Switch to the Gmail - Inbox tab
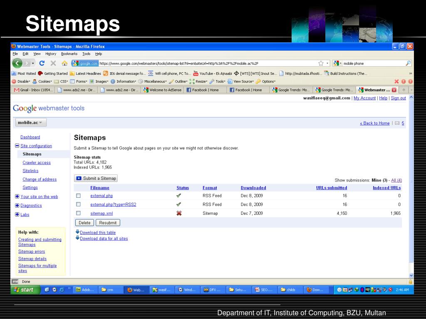This screenshot has height=319, width=426. pos(33,90)
